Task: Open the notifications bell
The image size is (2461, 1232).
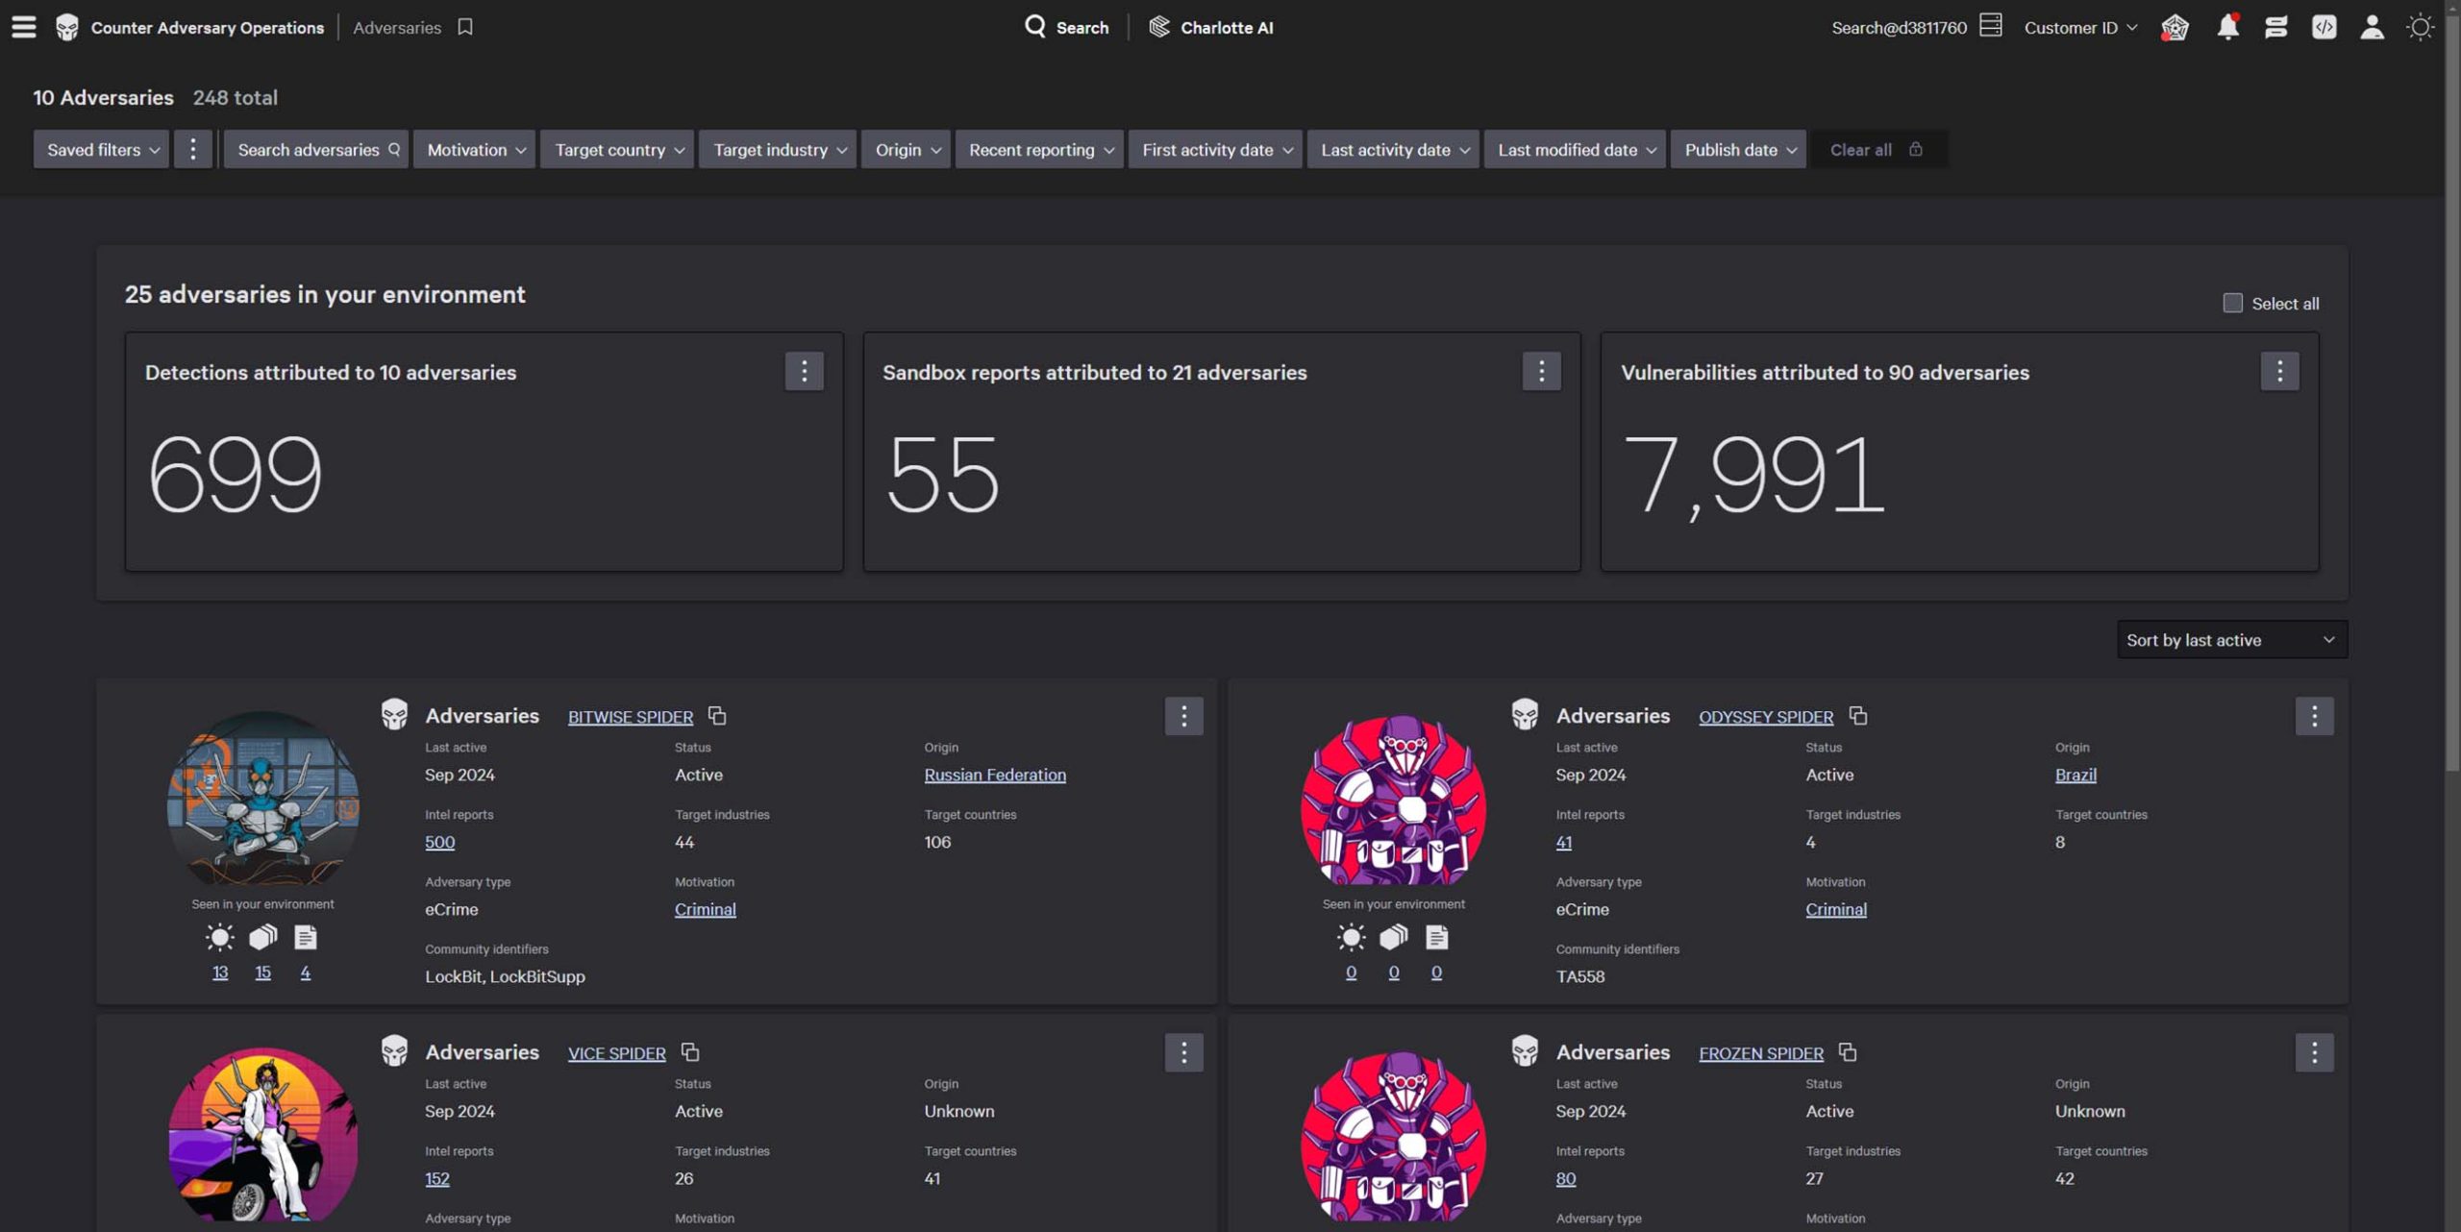Action: [x=2227, y=27]
